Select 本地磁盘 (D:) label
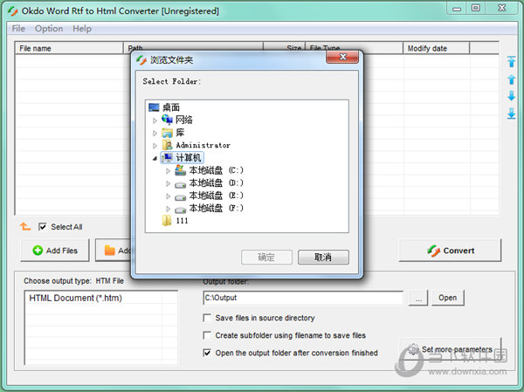This screenshot has height=392, width=524. click(x=217, y=182)
